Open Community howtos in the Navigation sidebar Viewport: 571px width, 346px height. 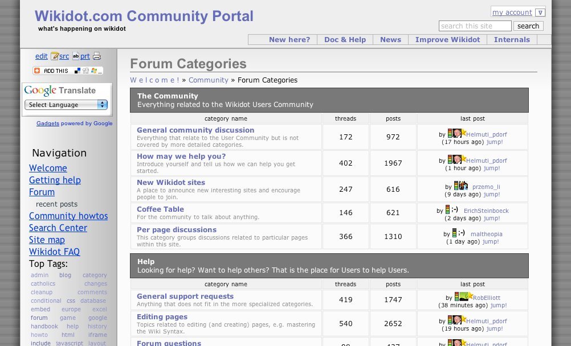click(68, 216)
